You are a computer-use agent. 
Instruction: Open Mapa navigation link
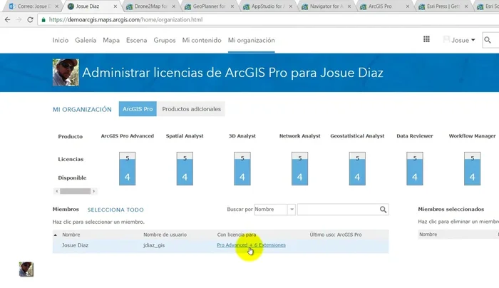coord(111,40)
